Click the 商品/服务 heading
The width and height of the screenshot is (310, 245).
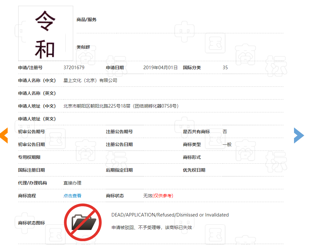point(86,20)
